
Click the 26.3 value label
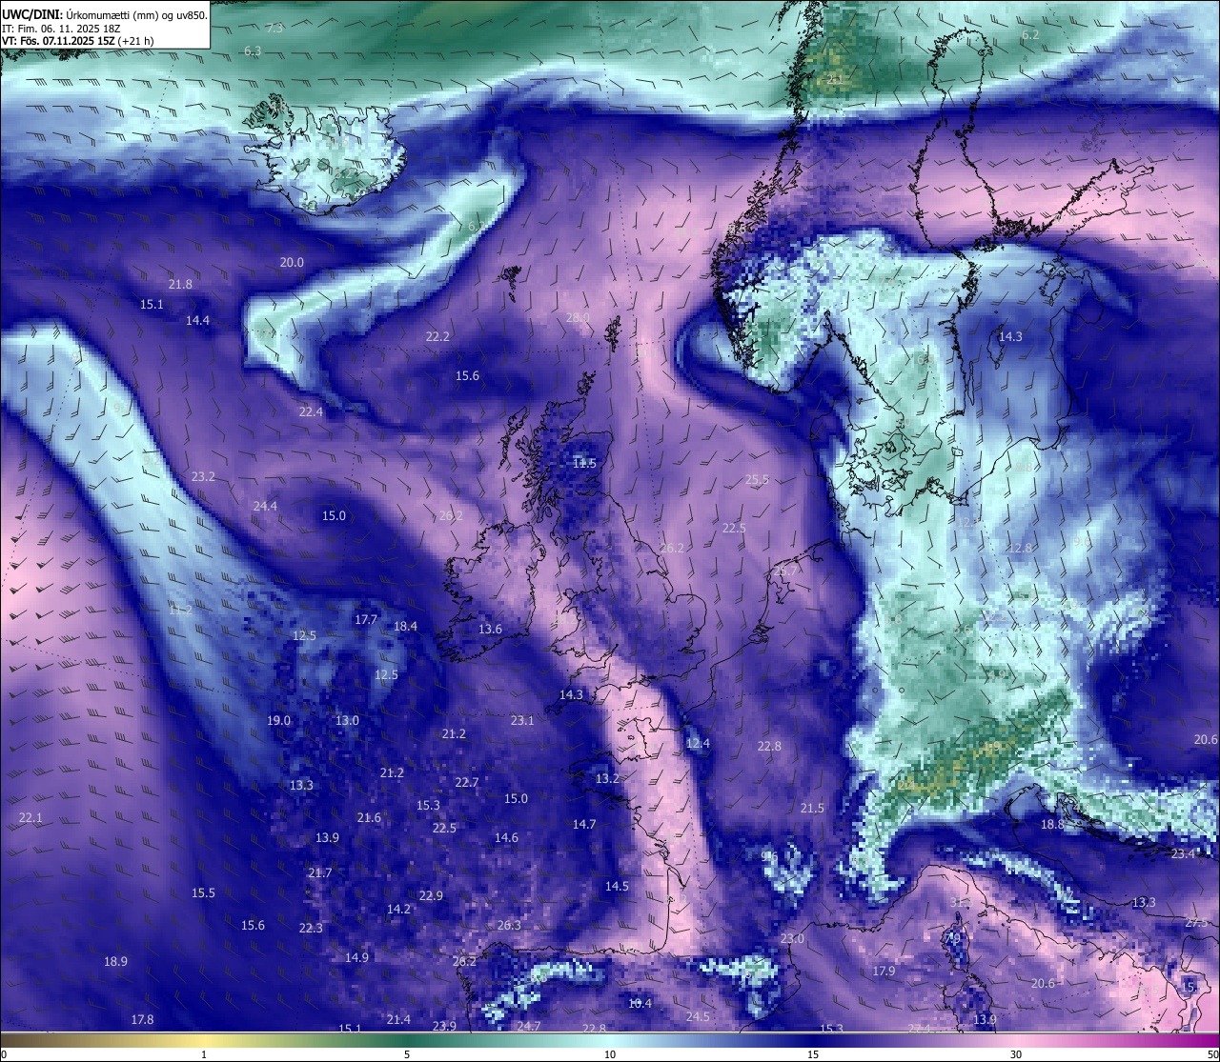509,925
